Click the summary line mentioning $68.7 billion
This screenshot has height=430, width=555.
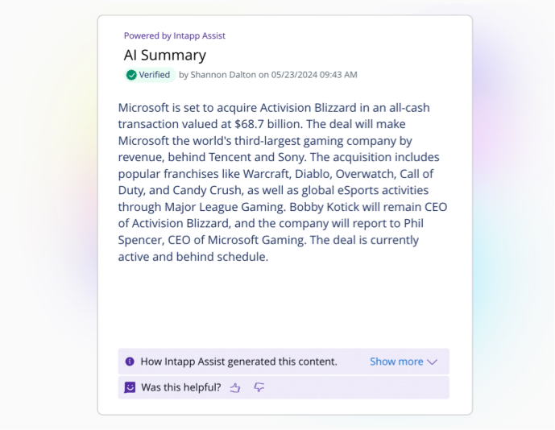(x=262, y=124)
